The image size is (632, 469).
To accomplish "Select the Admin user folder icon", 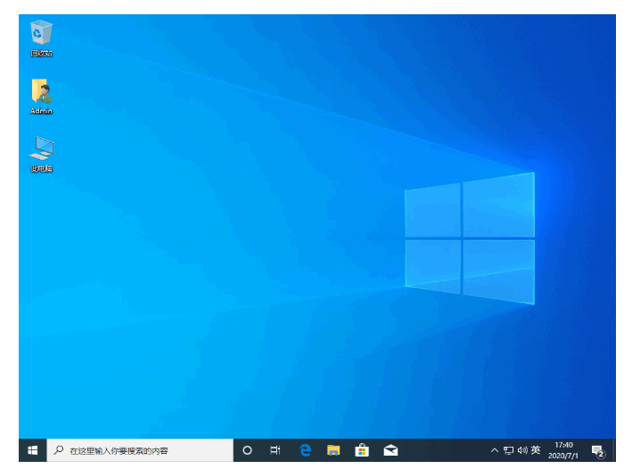I will (41, 97).
